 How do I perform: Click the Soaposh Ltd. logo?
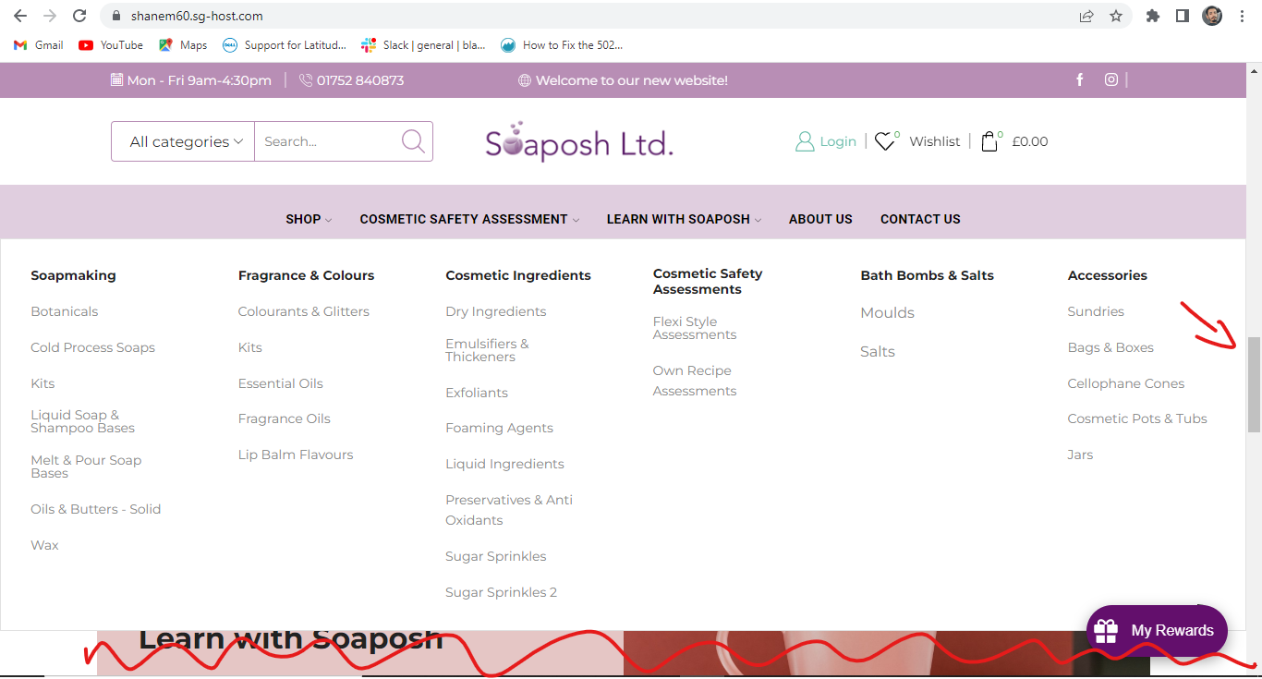tap(579, 141)
